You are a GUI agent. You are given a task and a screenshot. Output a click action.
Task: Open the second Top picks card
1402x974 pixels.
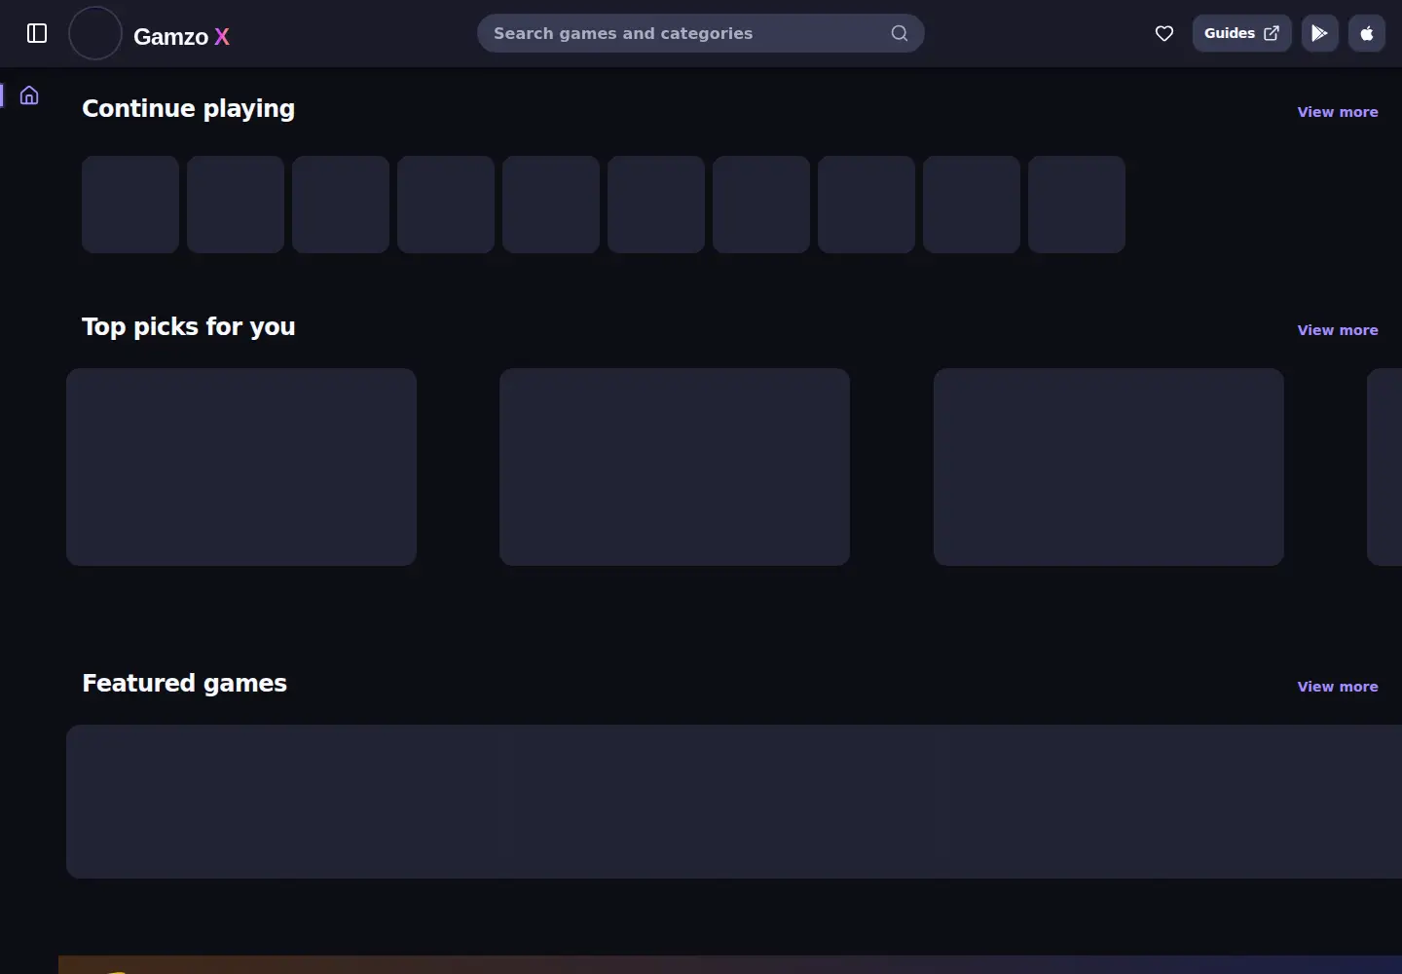(675, 467)
